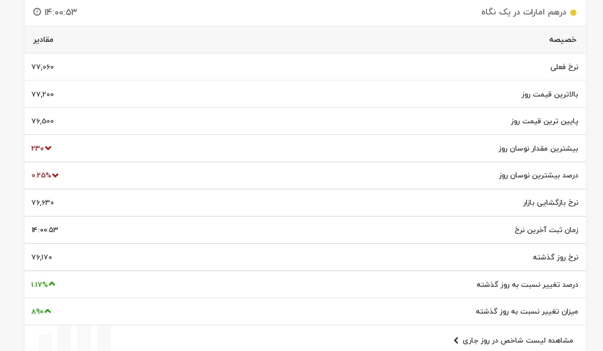Click the درهم امارات در یک نگاه title

point(524,12)
